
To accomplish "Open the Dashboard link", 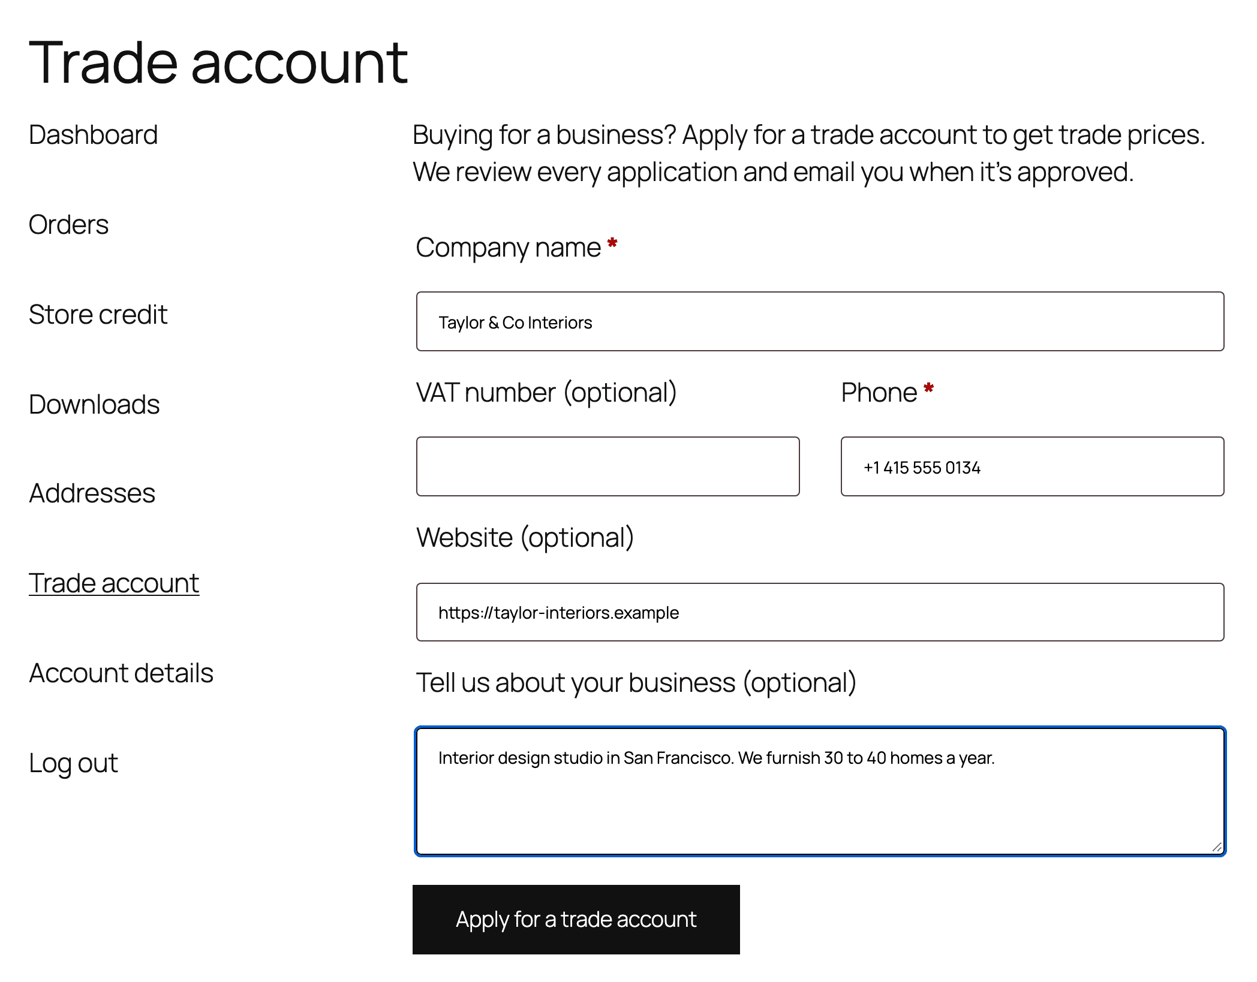I will tap(93, 135).
